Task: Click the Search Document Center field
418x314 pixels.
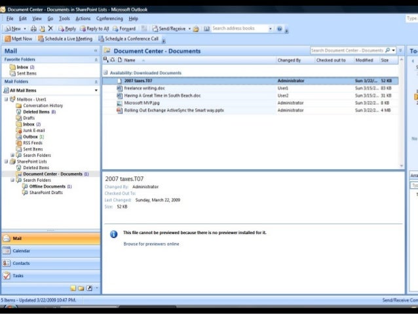Action: pos(347,50)
